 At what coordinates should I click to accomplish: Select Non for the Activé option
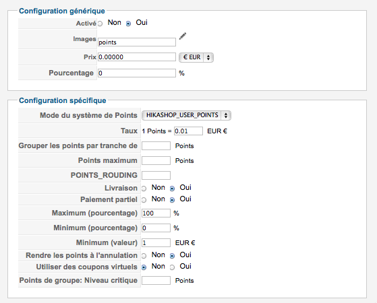(100, 24)
